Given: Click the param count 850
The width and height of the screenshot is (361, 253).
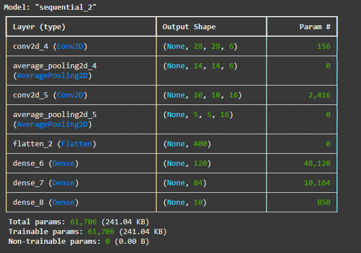Looking at the screenshot, I should coord(324,203).
